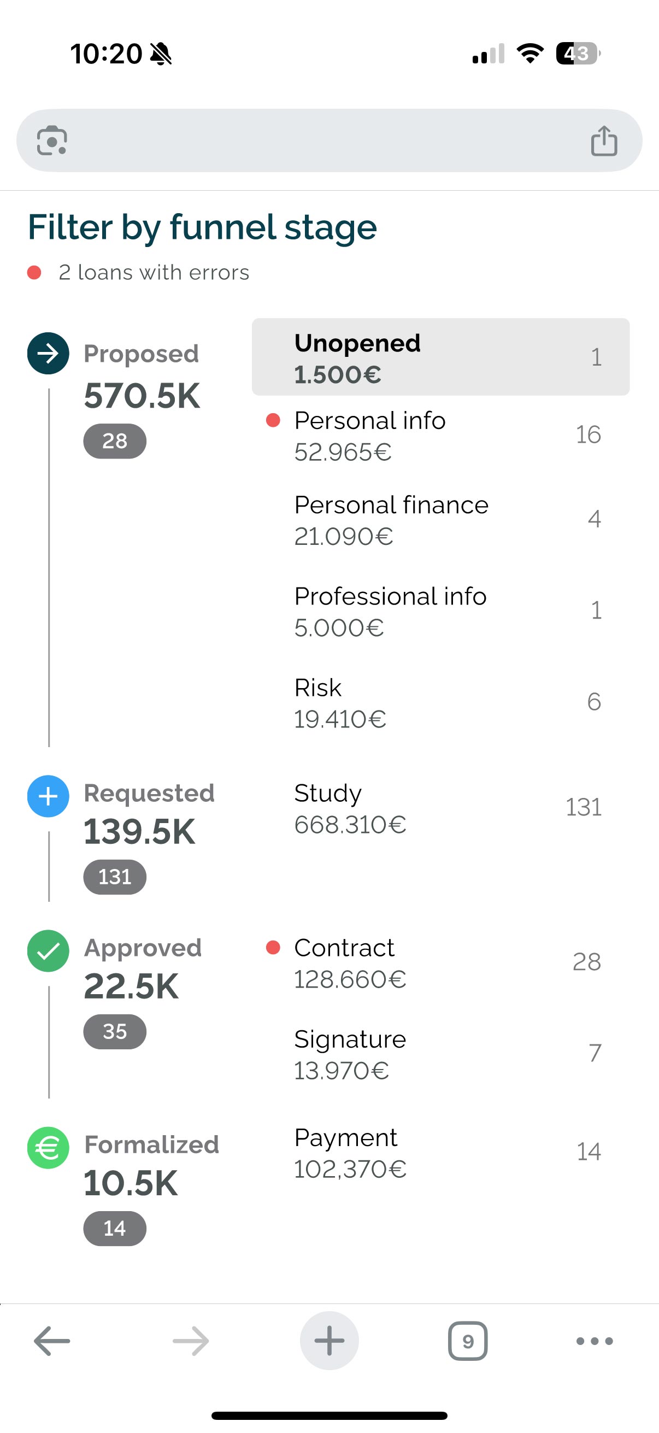Screen dimensions: 659x1433
Task: Select the Requested stage plus icon
Action: pyautogui.click(x=49, y=796)
